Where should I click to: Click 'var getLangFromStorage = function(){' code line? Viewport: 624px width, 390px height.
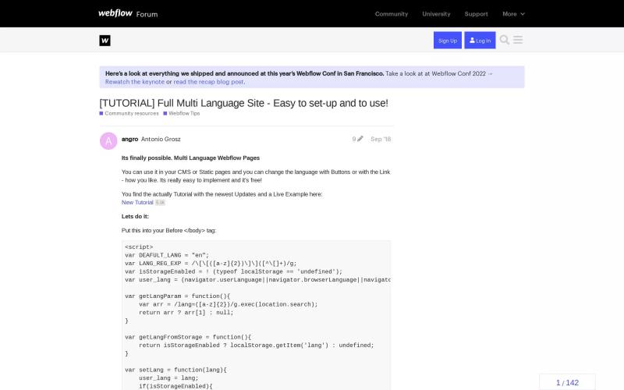pos(188,337)
